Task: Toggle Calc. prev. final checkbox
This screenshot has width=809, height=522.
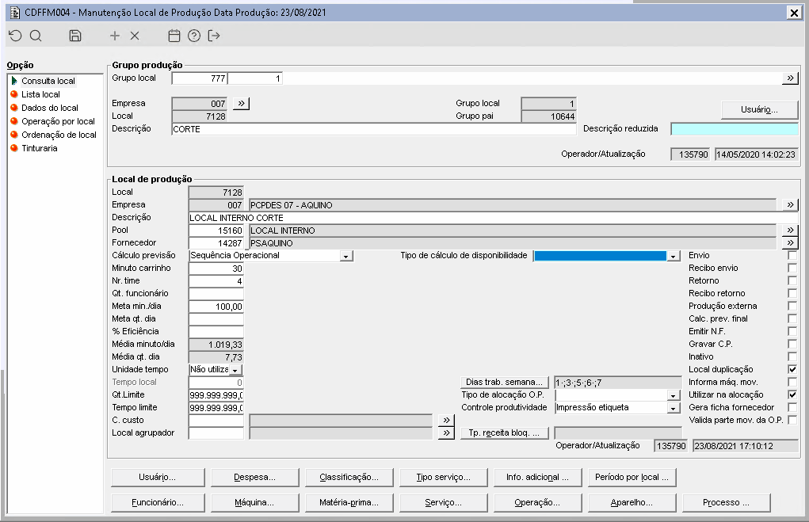Action: click(x=792, y=318)
